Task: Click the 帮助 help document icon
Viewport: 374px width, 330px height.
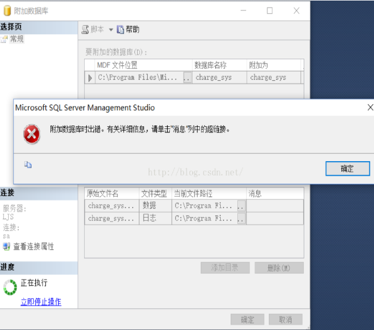Action: 120,29
